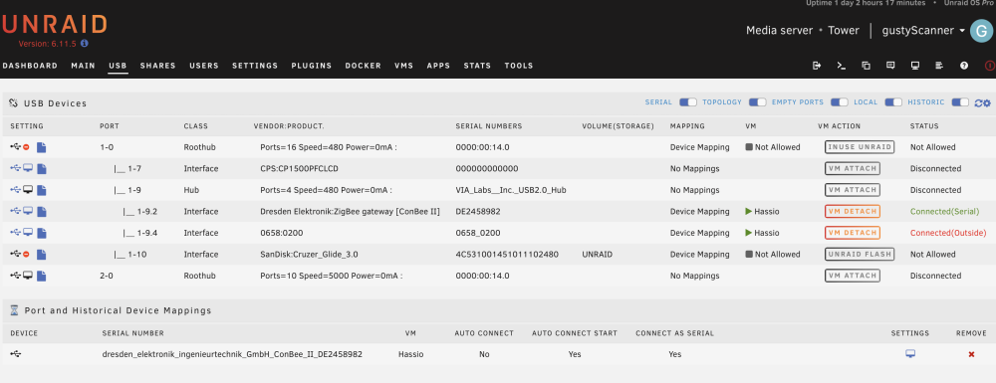The image size is (996, 383).
Task: Open USB settings gear icon
Action: point(986,102)
